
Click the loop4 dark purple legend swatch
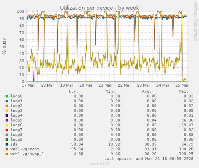point(7,115)
